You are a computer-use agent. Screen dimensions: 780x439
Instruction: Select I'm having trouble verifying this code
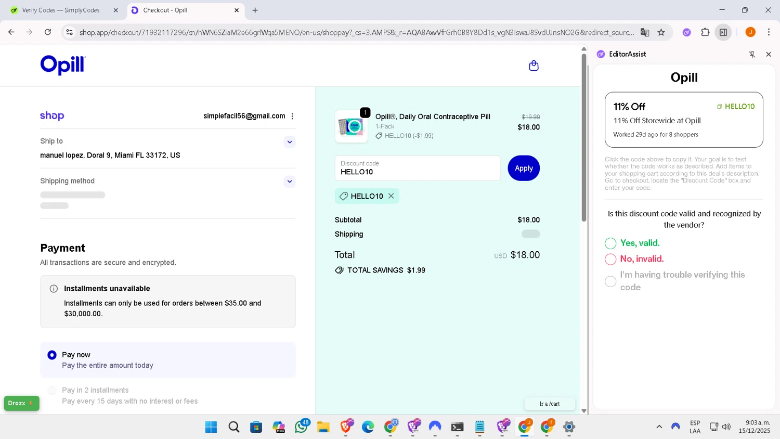610,281
